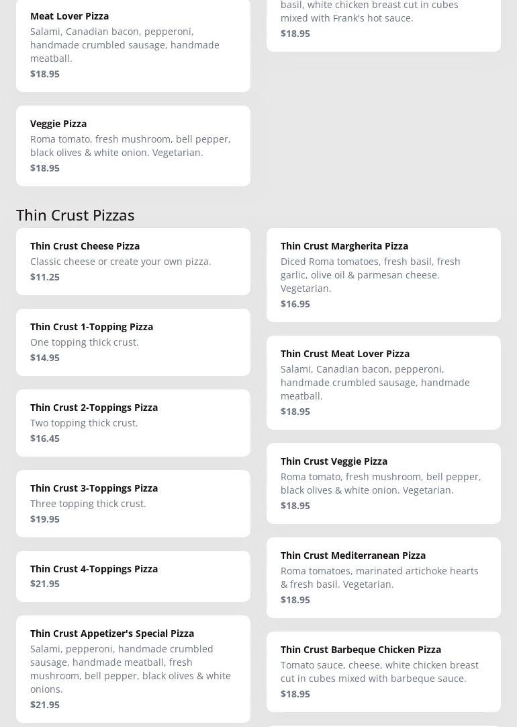Click the $11.25 price label
Viewport: 517px width, 727px height.
pyautogui.click(x=45, y=277)
